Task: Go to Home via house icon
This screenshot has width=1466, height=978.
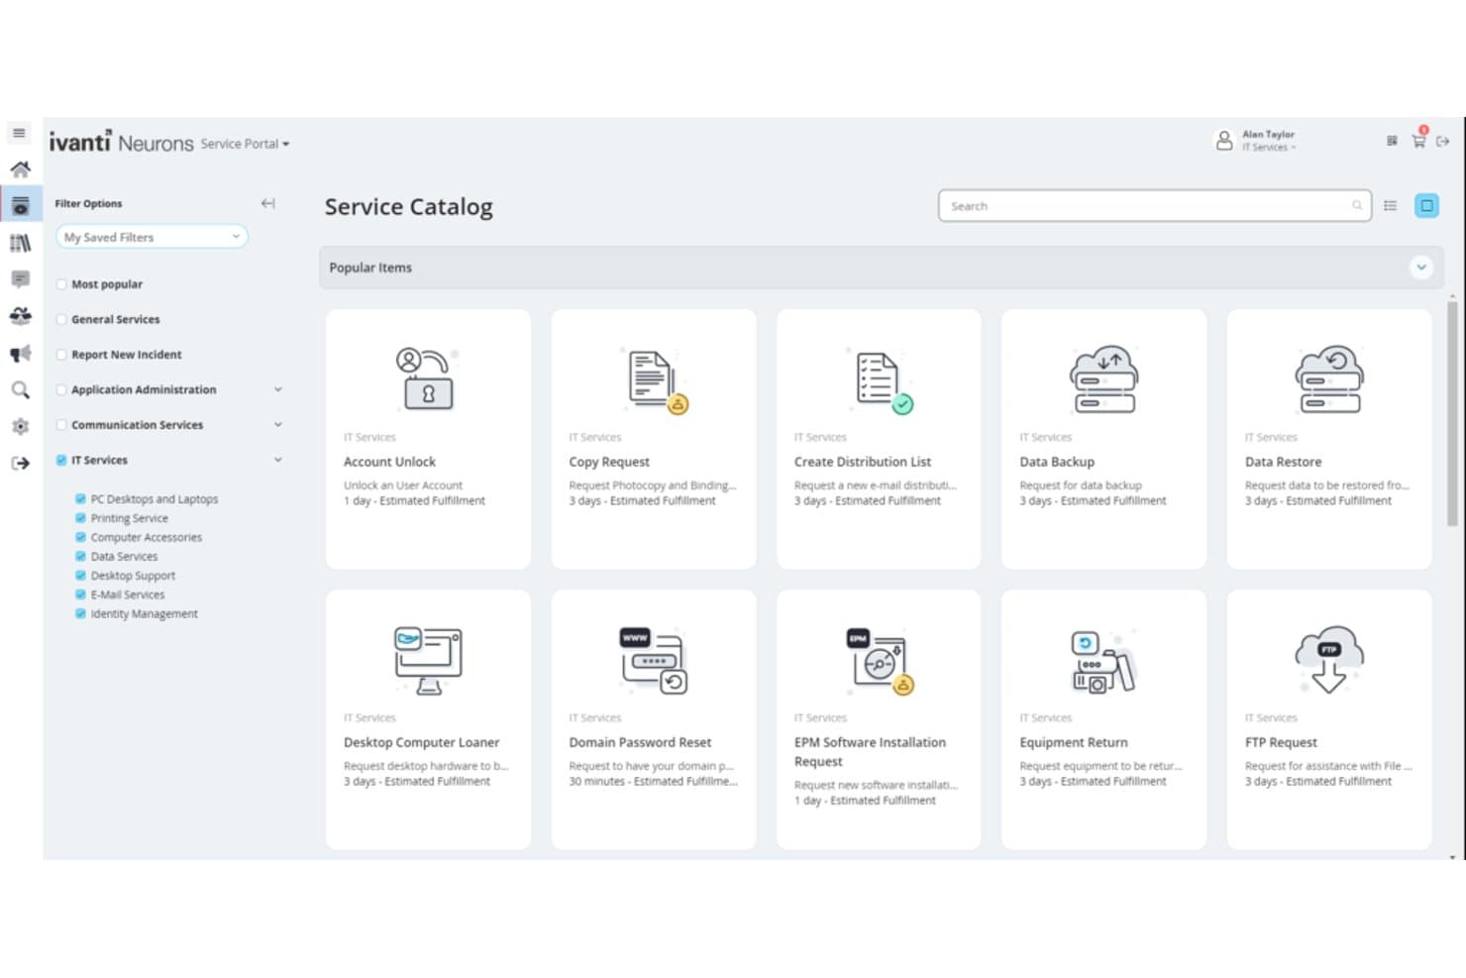Action: (x=20, y=168)
